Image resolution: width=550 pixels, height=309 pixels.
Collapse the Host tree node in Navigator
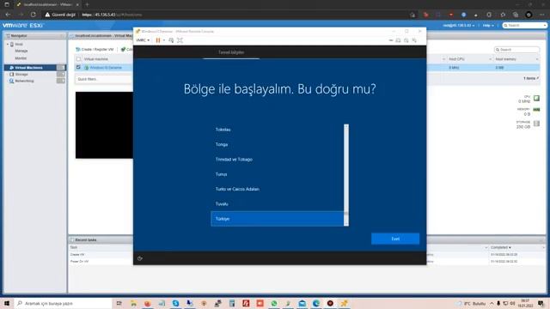8,45
